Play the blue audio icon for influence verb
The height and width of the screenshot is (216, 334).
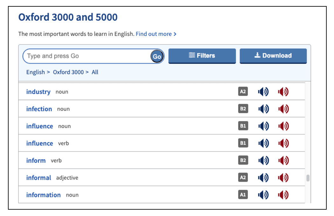tap(263, 143)
